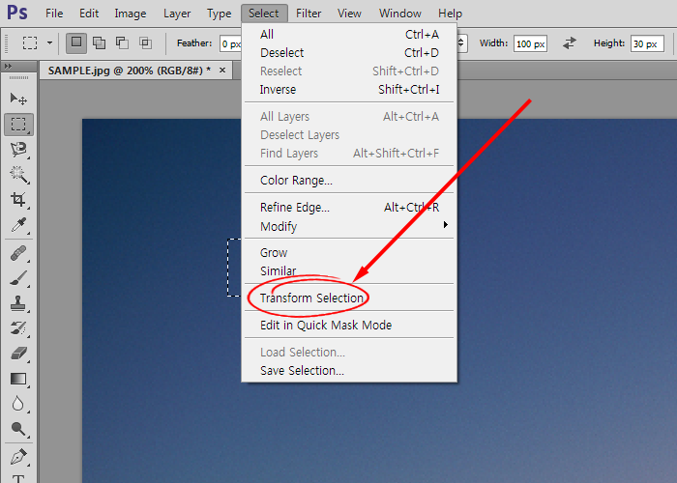Click the Height input field
Image resolution: width=677 pixels, height=483 pixels.
click(x=647, y=43)
